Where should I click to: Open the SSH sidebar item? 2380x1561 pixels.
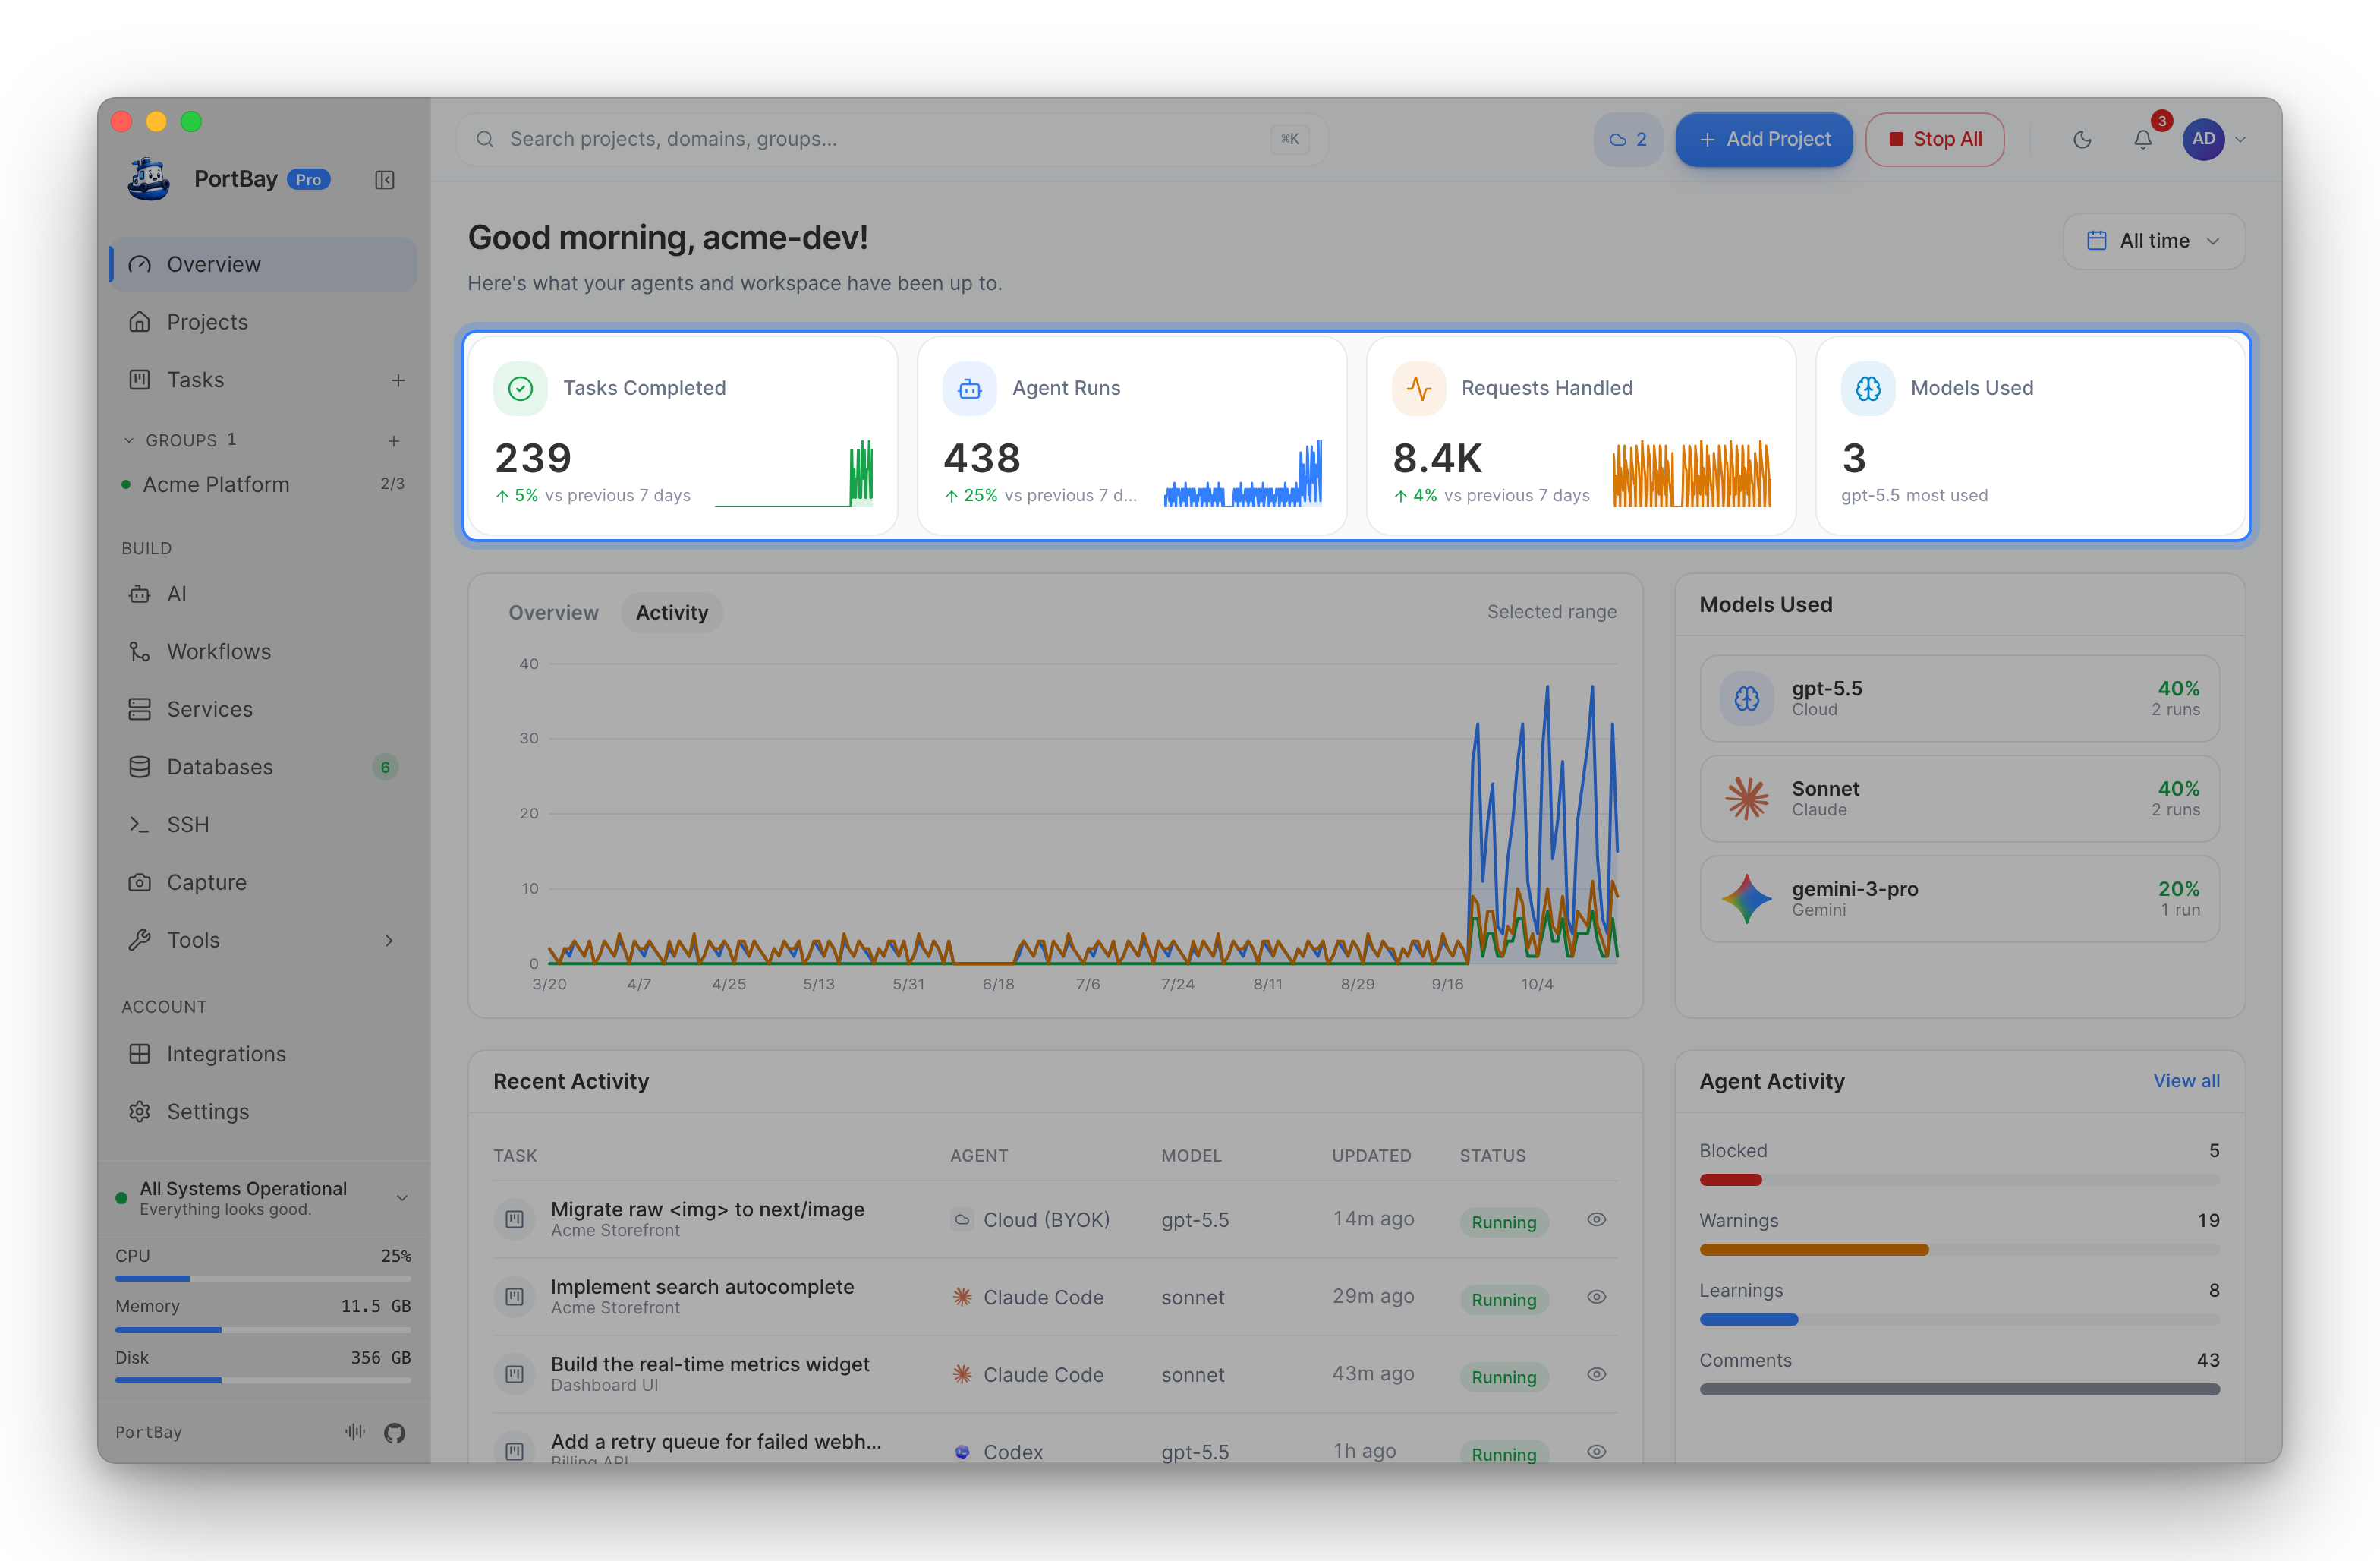coord(264,825)
